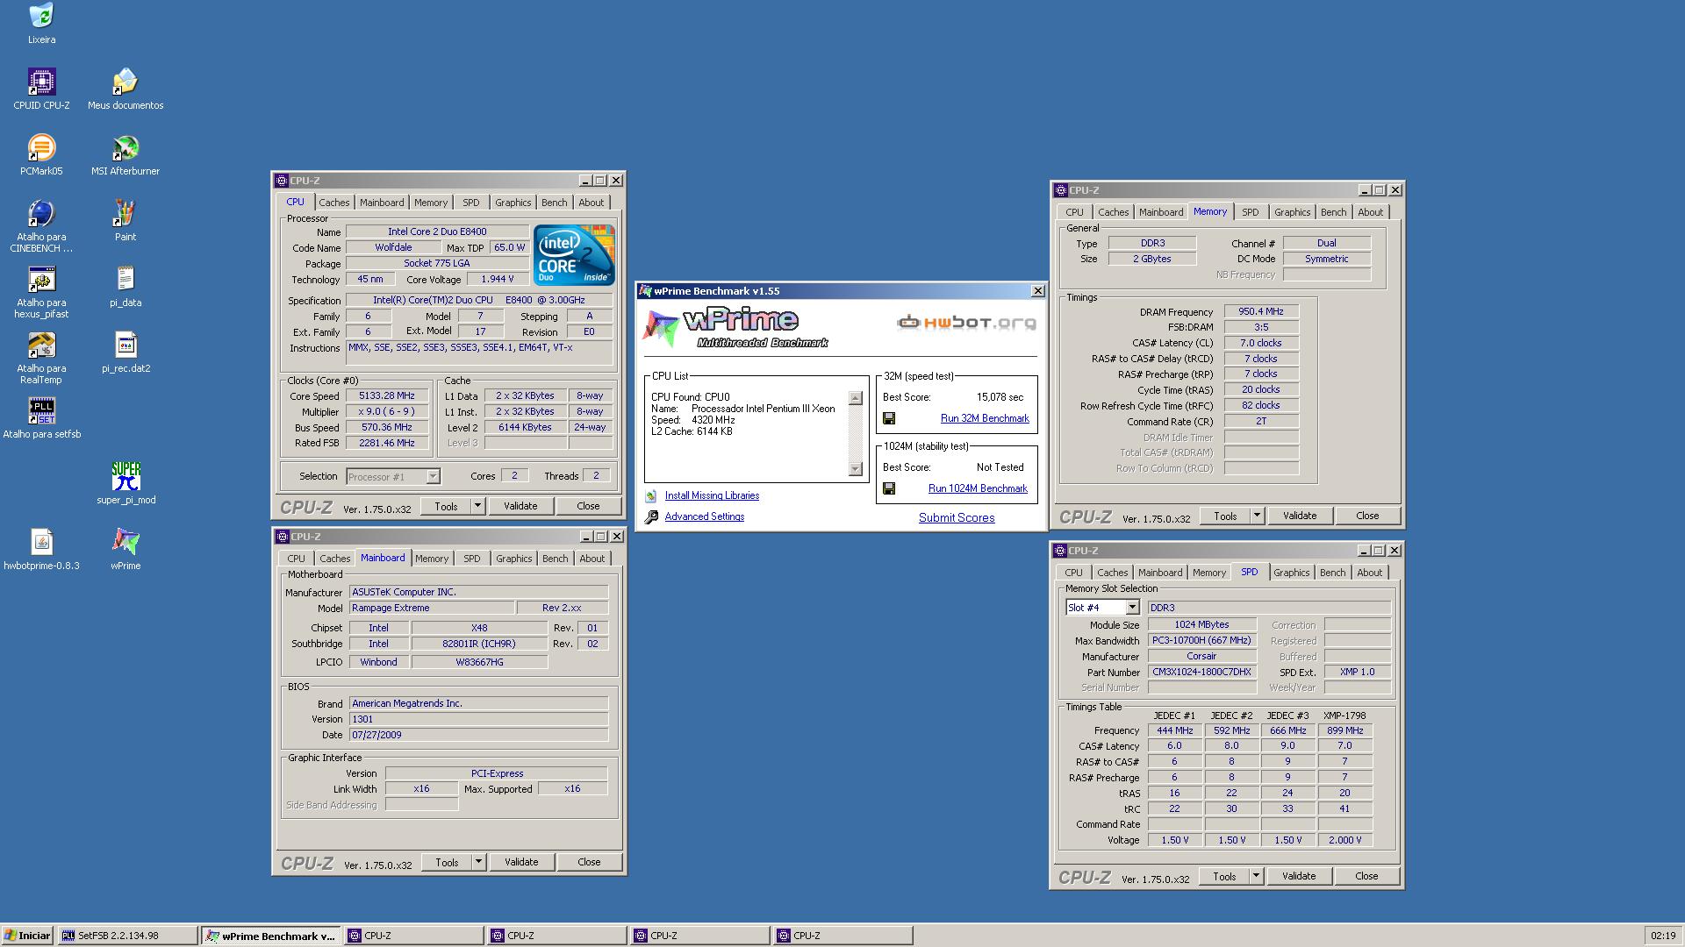Click Submit Scores link
Image resolution: width=1685 pixels, height=947 pixels.
[957, 518]
